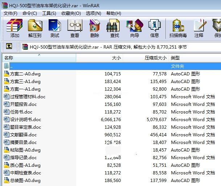221x186 pixels.
Task: Click the Word icon of 开题报告.doc
Action: (x=7, y=104)
